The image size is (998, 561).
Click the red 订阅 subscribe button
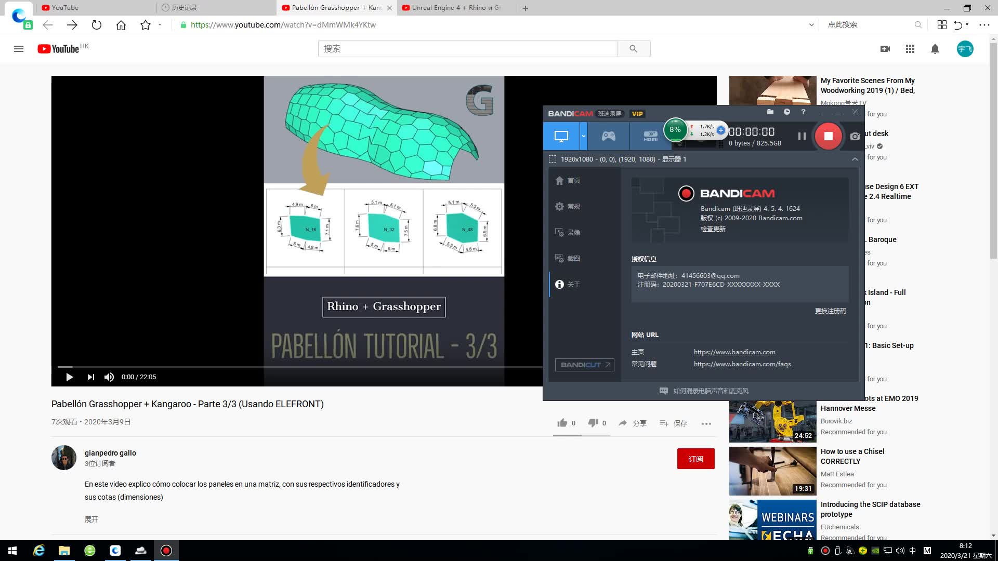[695, 459]
